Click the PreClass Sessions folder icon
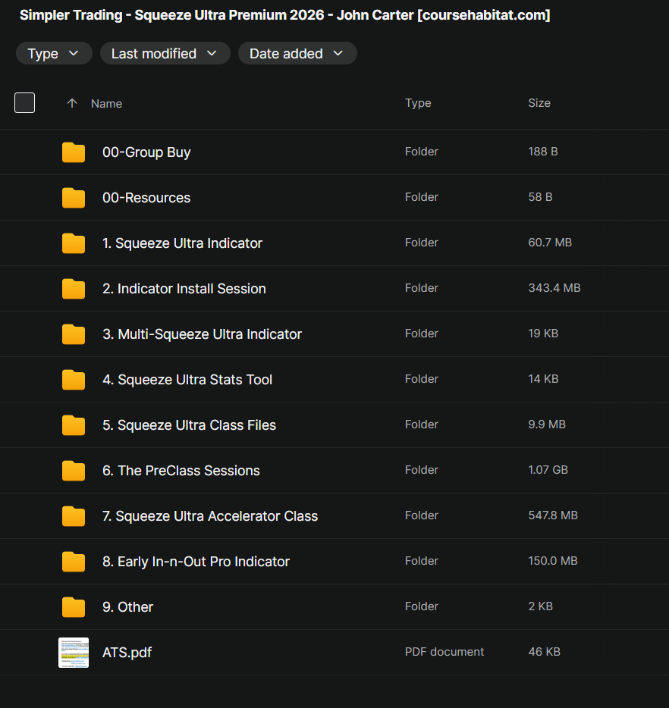Viewport: 669px width, 708px height. coord(74,471)
